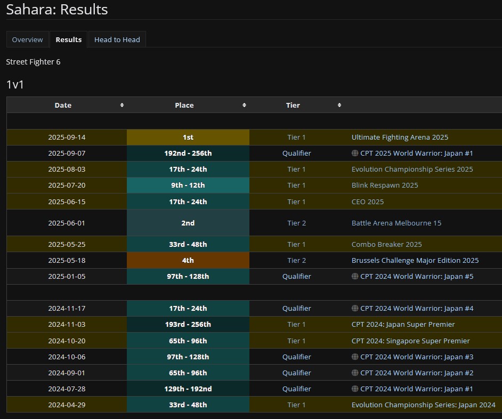
Task: Click the 1v1 section heading
Action: (x=15, y=85)
